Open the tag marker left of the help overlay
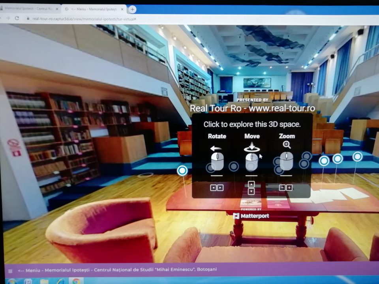 tap(182, 170)
